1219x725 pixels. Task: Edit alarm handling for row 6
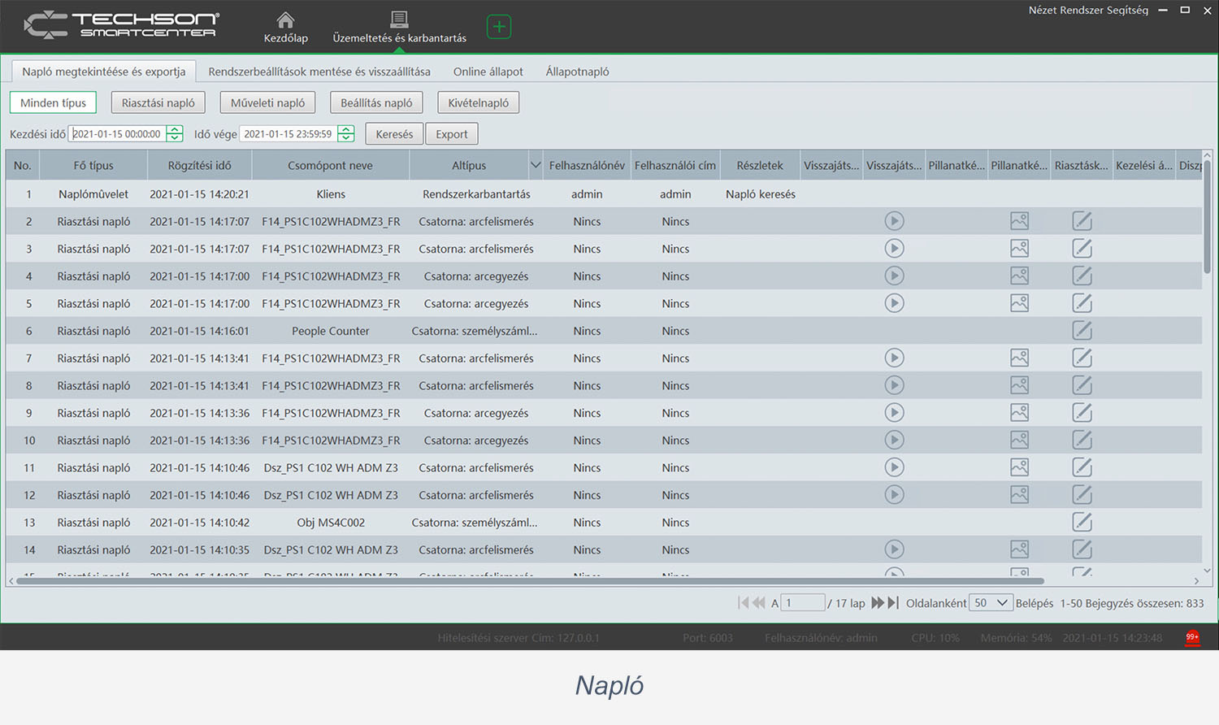(1082, 331)
